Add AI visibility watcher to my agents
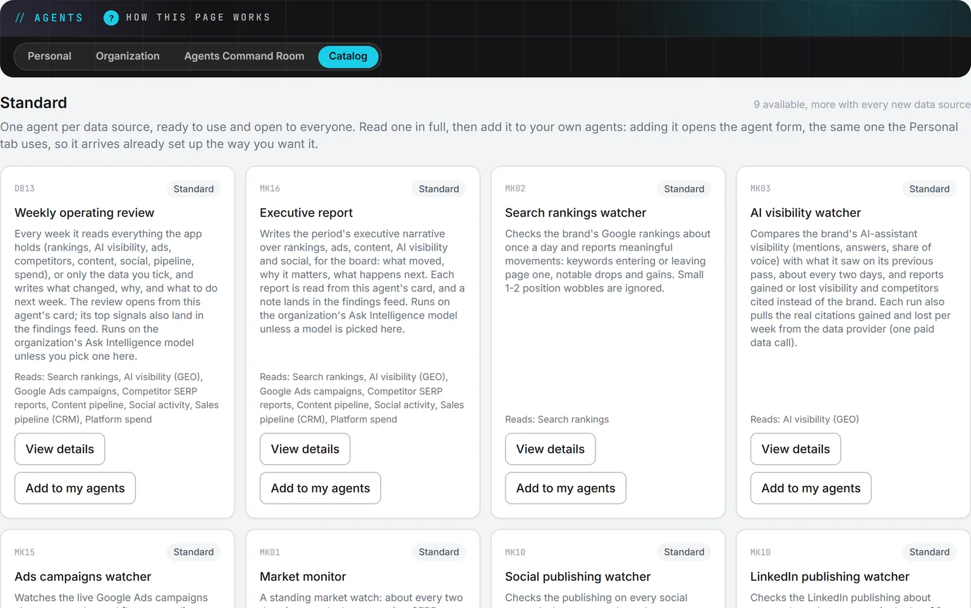Image resolution: width=971 pixels, height=608 pixels. (811, 488)
